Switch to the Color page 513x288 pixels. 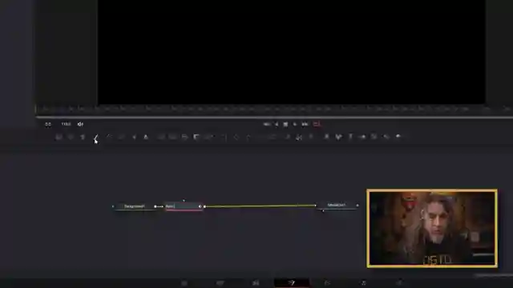pyautogui.click(x=327, y=283)
